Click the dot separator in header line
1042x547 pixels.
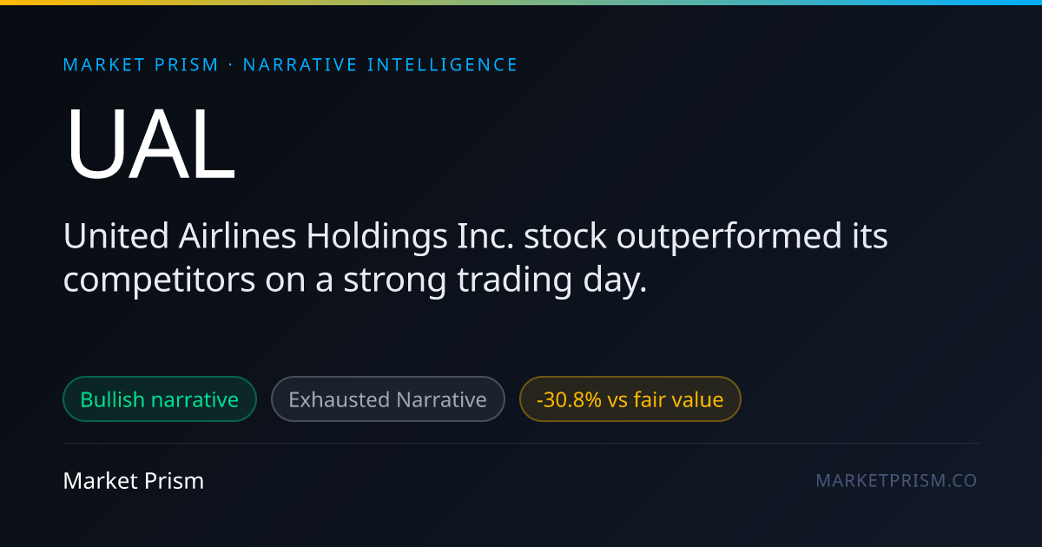point(231,65)
